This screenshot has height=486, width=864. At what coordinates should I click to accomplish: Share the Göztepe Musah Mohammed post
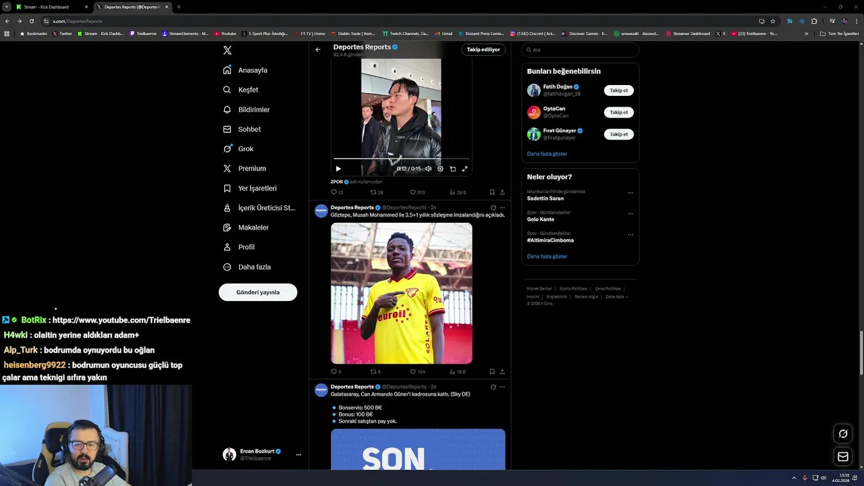[502, 372]
